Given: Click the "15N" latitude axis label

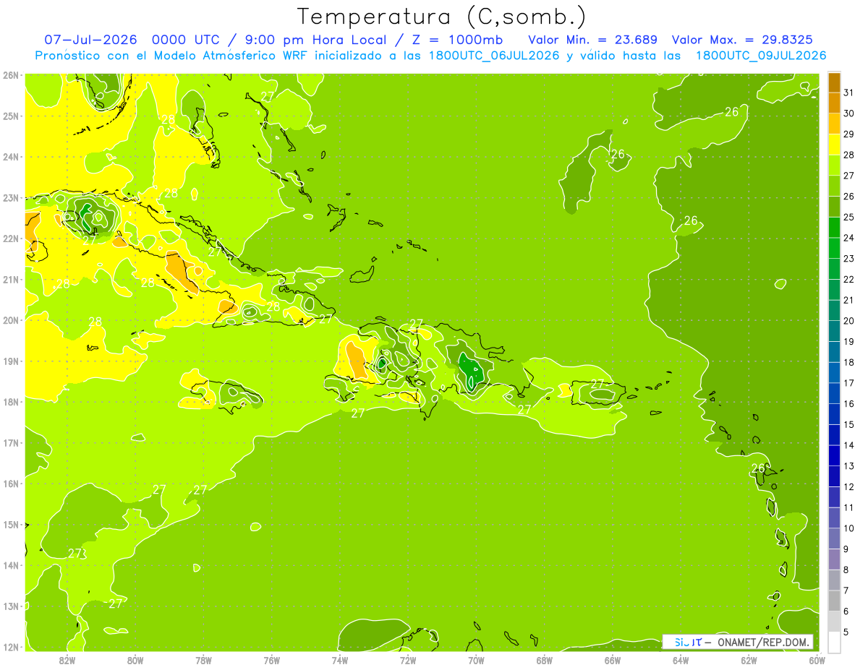Looking at the screenshot, I should click(11, 525).
